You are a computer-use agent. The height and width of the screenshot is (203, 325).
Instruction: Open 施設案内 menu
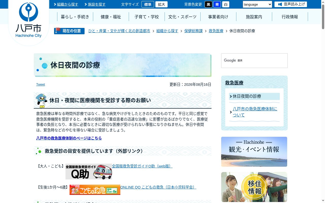pos(254,17)
